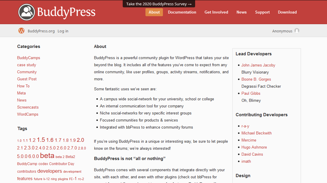327x183 pixels.
Task: Select the 2.5.0 tag
Action: pyautogui.click(x=51, y=148)
